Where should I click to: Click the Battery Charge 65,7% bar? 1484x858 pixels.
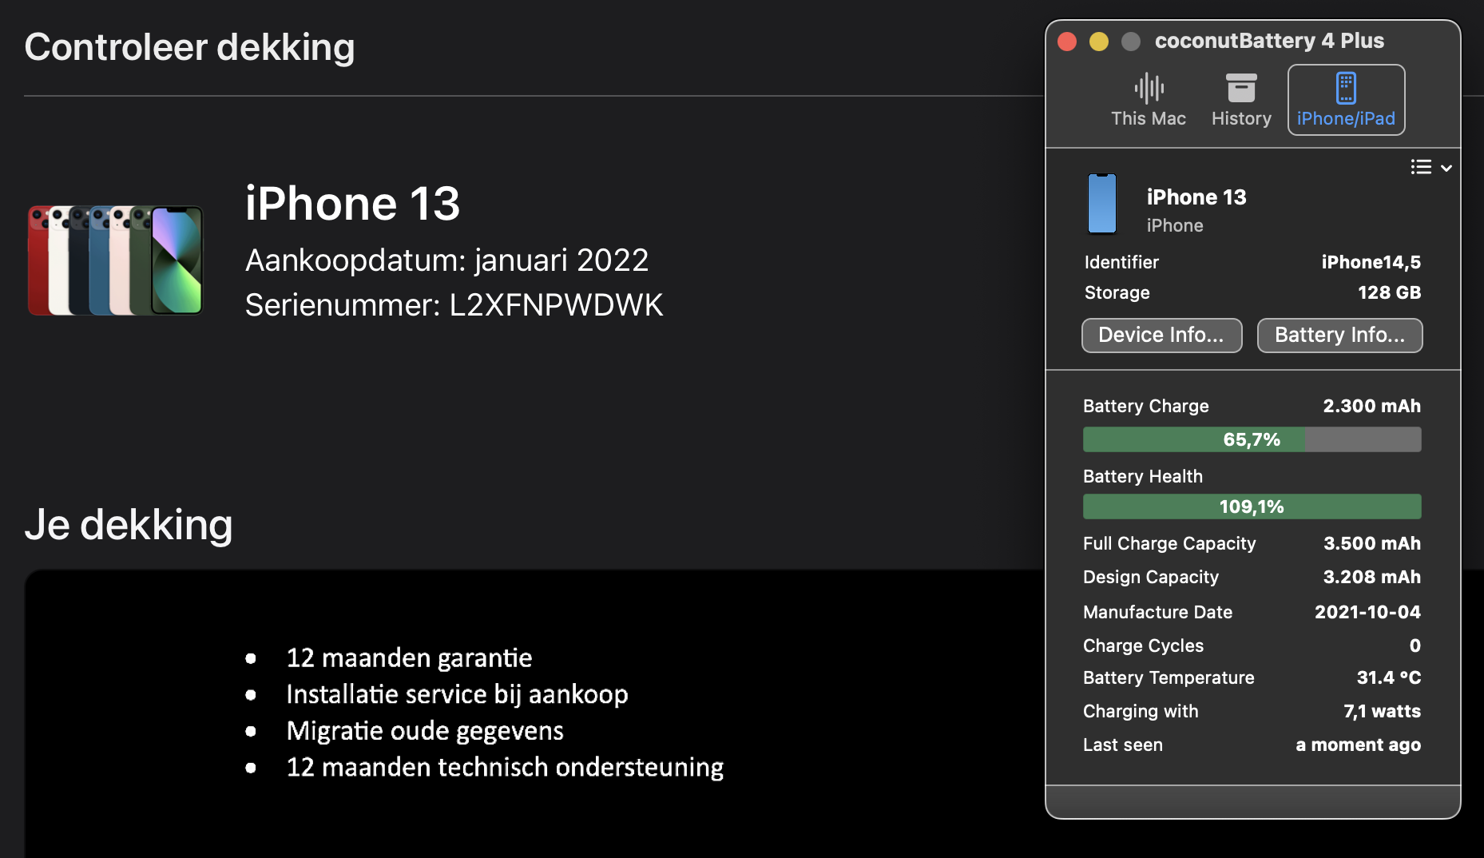point(1252,439)
